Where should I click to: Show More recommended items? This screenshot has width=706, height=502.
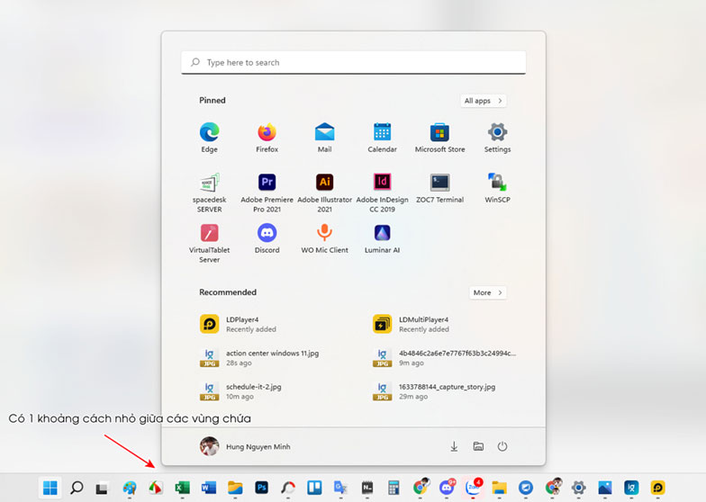(x=488, y=293)
